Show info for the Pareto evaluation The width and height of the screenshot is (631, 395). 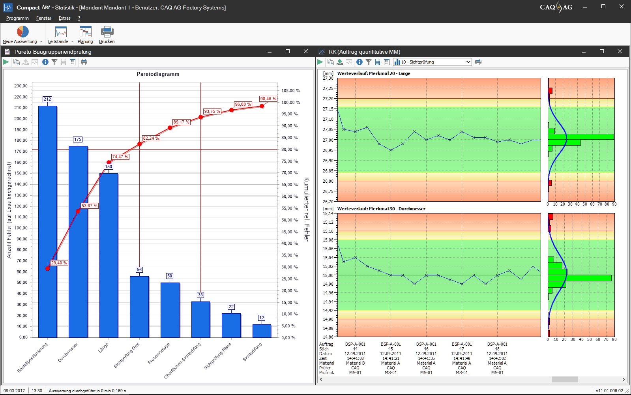45,62
